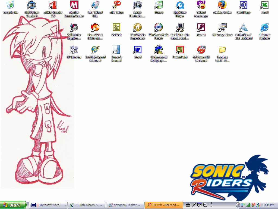
Task: Expand hidden system tray icons with the chevron
Action: [238, 205]
